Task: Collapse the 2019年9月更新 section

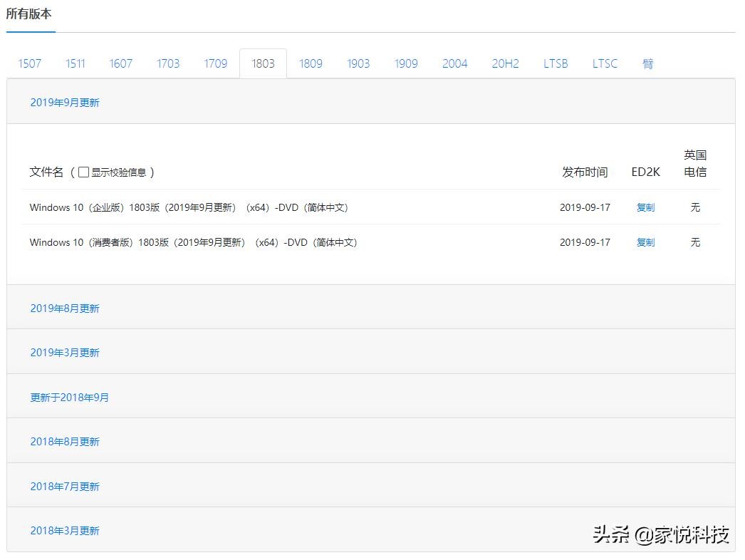Action: point(65,103)
